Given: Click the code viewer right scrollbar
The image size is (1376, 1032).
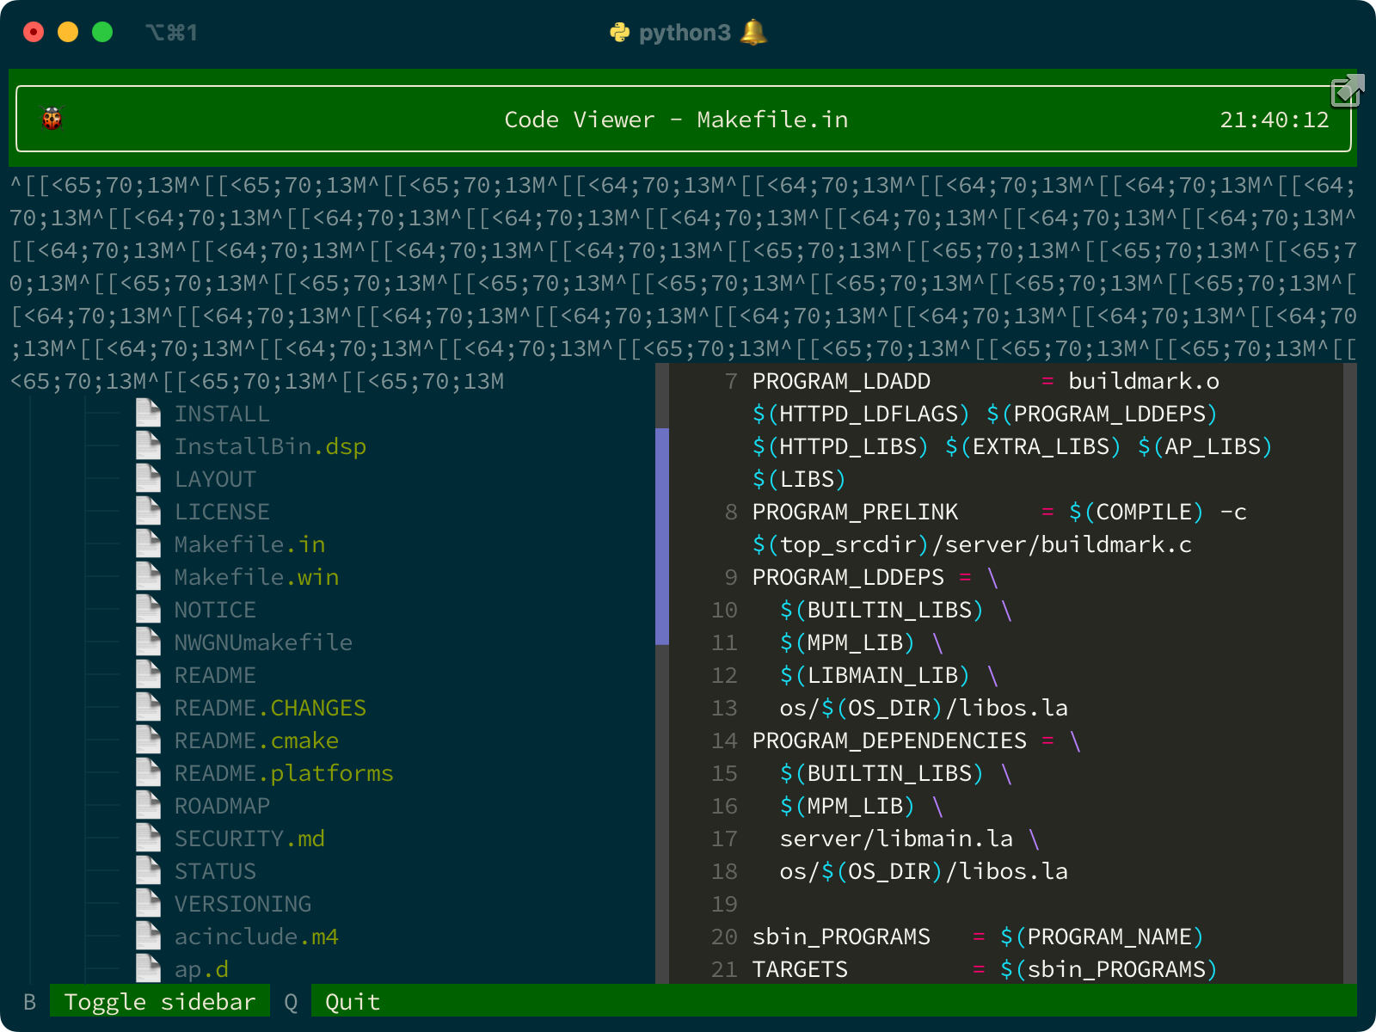Looking at the screenshot, I should click(1350, 673).
